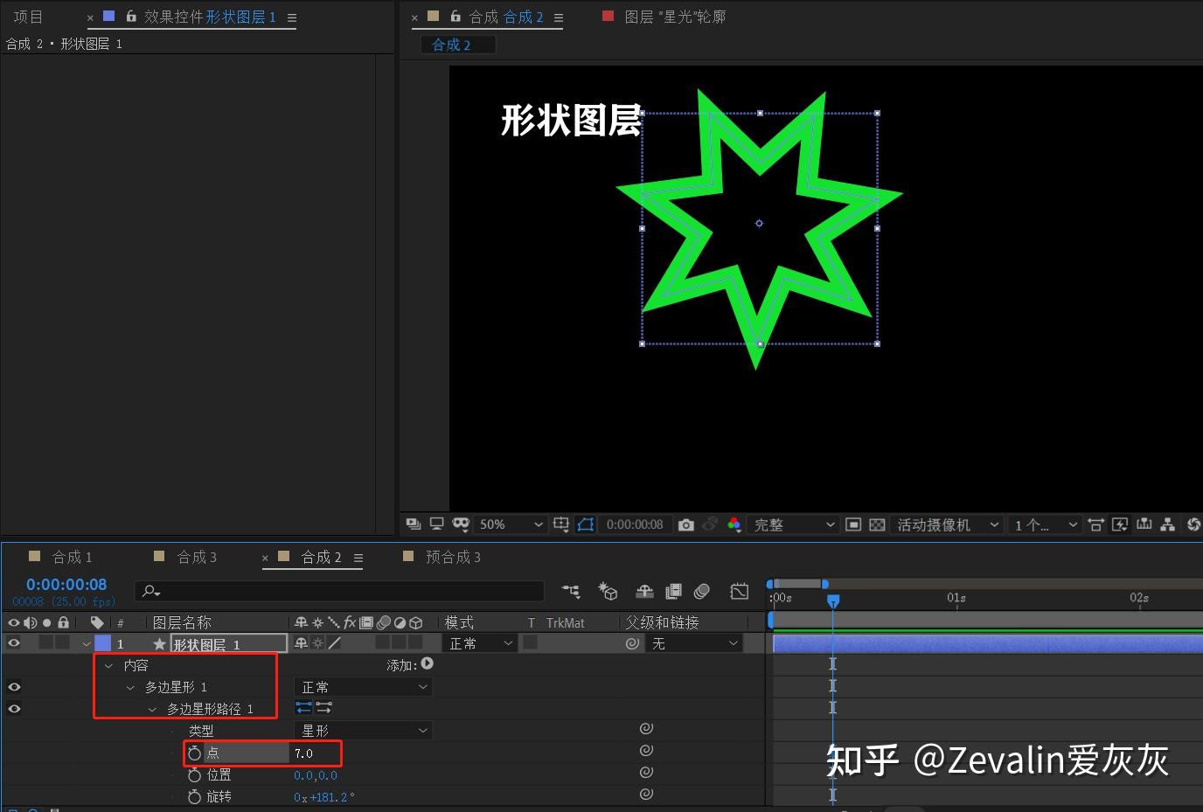Enable motion blur for all layers icon
Image resolution: width=1203 pixels, height=812 pixels.
coord(701,592)
